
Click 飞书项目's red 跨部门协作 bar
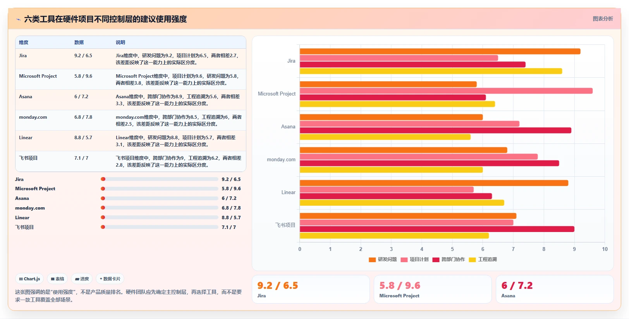437,229
